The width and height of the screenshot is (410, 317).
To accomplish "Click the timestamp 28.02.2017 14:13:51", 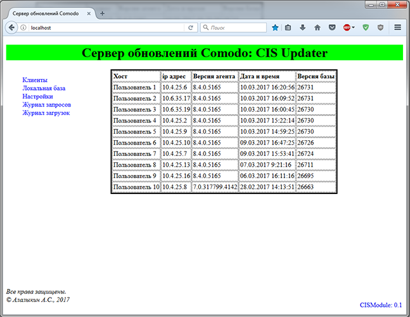I will (267, 187).
